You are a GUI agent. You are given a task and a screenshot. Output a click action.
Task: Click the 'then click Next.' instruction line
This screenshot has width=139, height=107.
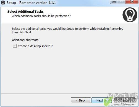coord(22,32)
